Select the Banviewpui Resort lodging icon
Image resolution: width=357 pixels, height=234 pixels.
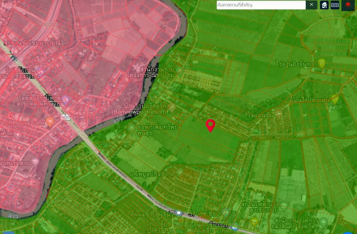[x=172, y=107]
